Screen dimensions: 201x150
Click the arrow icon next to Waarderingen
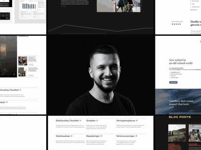point(101,136)
